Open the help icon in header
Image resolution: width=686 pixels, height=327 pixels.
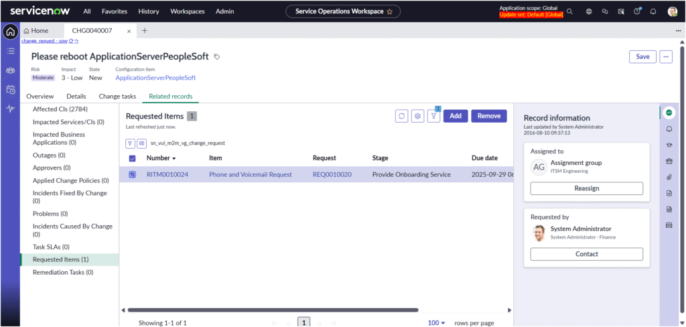click(636, 11)
